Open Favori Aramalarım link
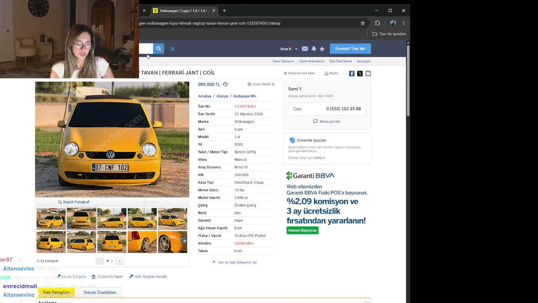The width and height of the screenshot is (538, 303). pos(312,61)
